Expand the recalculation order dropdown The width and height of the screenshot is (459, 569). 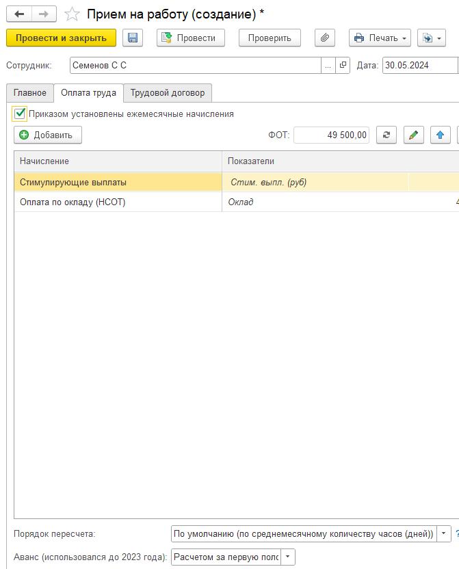(444, 534)
